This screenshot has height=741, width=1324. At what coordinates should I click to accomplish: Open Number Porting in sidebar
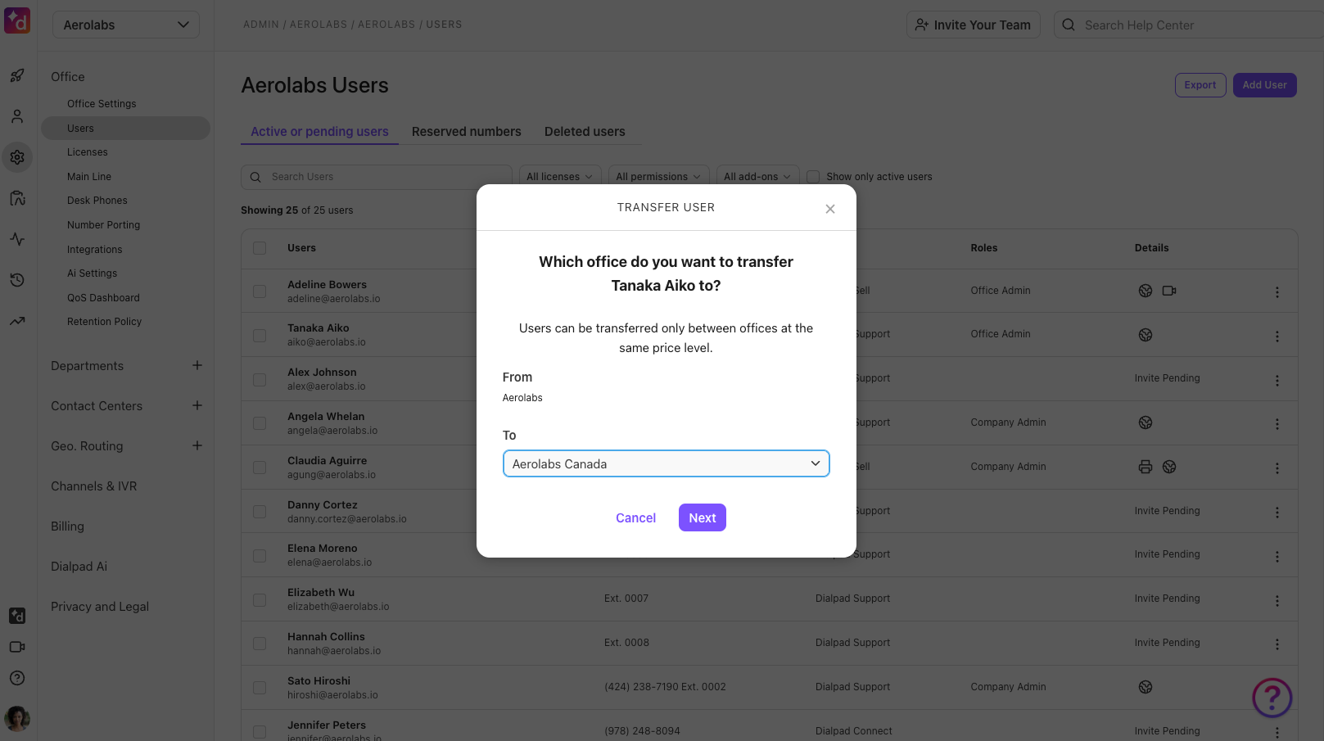tap(103, 225)
